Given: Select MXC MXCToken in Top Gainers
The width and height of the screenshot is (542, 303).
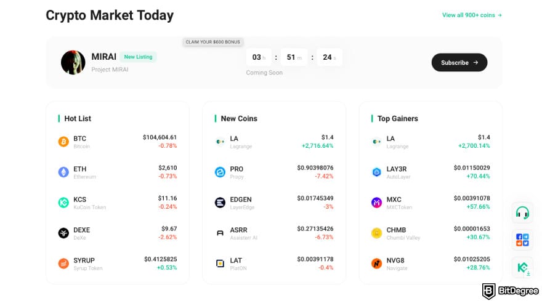Looking at the screenshot, I should [431, 203].
